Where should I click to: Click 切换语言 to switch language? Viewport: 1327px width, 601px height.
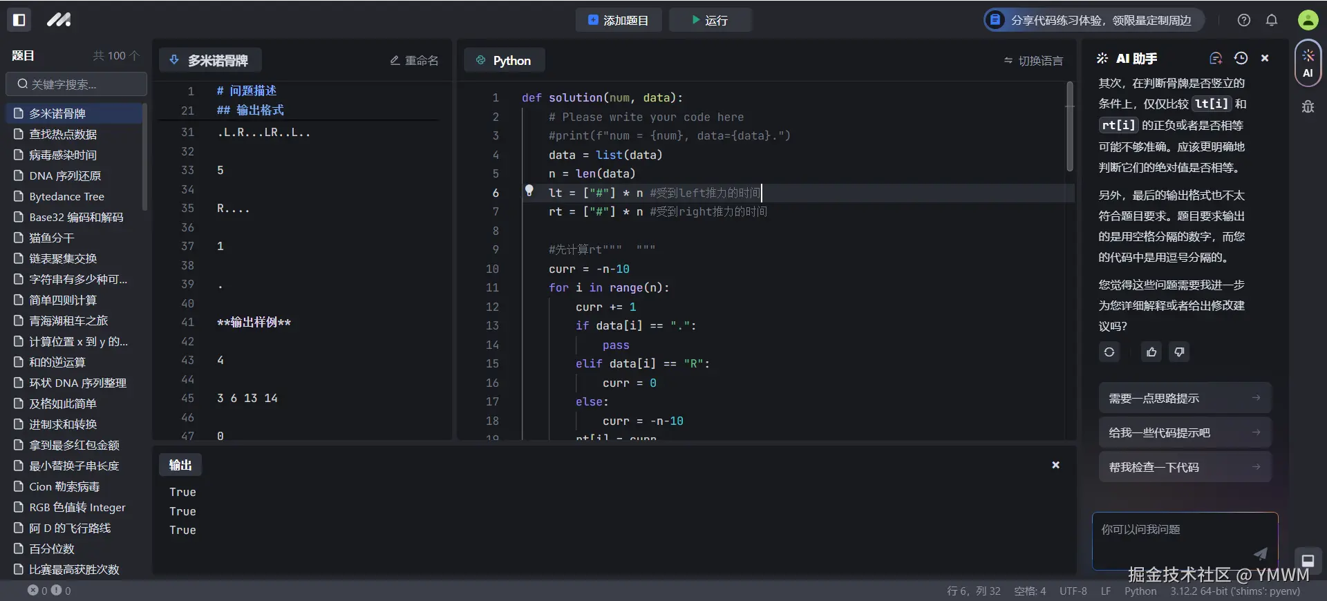pyautogui.click(x=1033, y=61)
